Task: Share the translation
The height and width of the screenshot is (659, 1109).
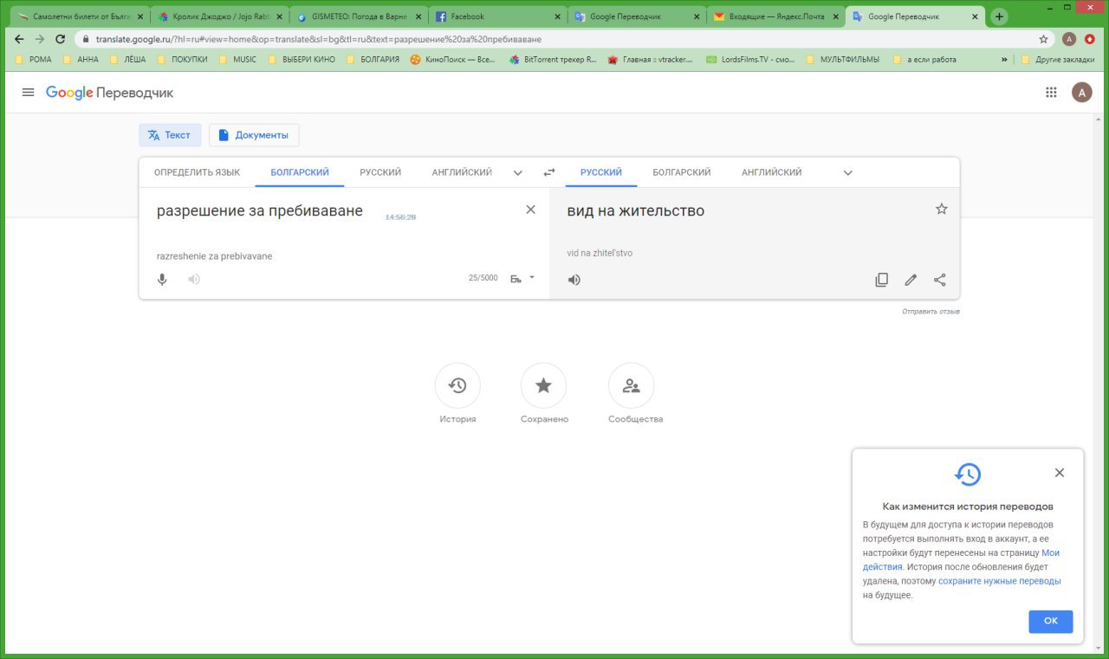Action: 940,280
